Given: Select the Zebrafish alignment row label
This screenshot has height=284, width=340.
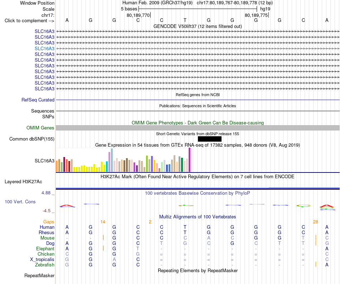Looking at the screenshot, I should pyautogui.click(x=45, y=265).
